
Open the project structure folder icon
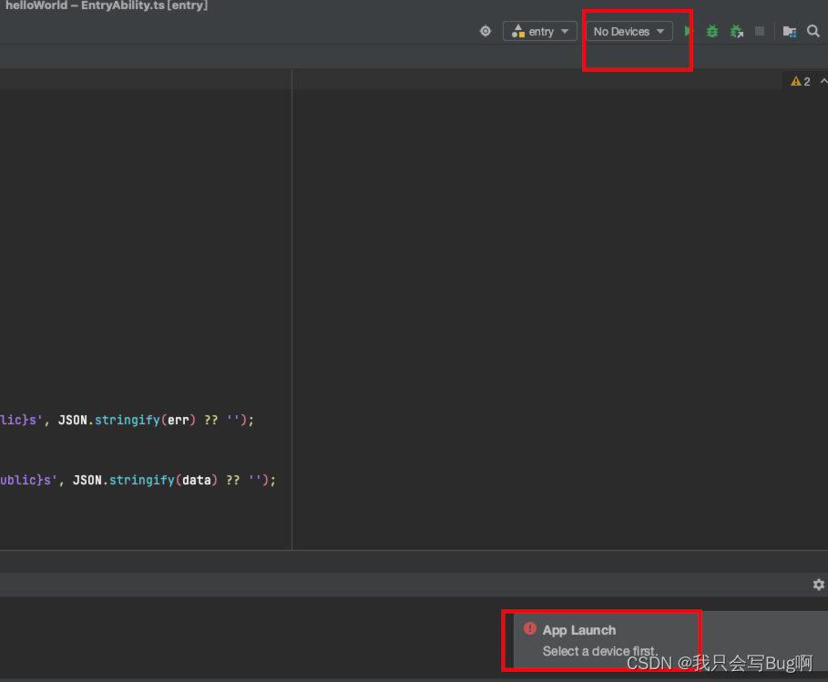point(790,32)
